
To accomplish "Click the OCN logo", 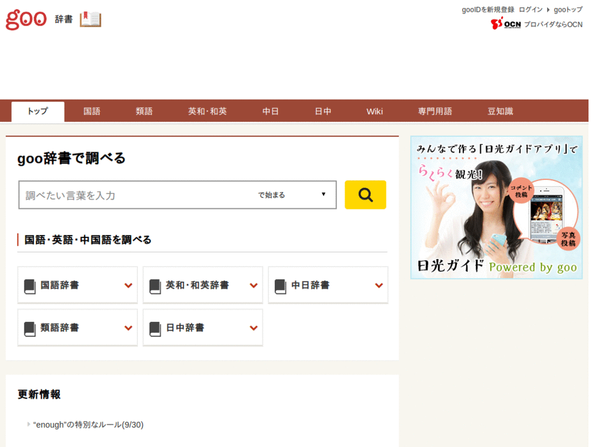I will [x=506, y=25].
